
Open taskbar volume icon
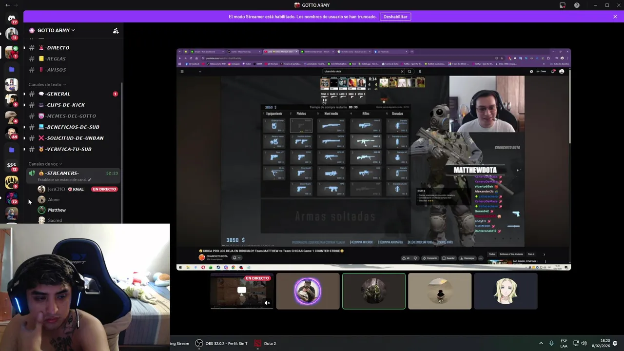pyautogui.click(x=584, y=343)
